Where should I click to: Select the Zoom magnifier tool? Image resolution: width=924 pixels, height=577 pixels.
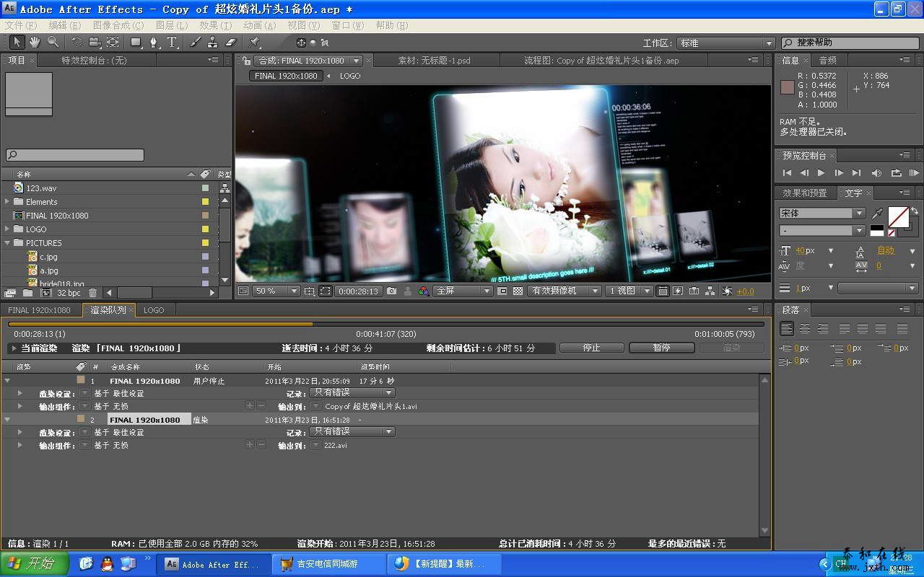[53, 43]
